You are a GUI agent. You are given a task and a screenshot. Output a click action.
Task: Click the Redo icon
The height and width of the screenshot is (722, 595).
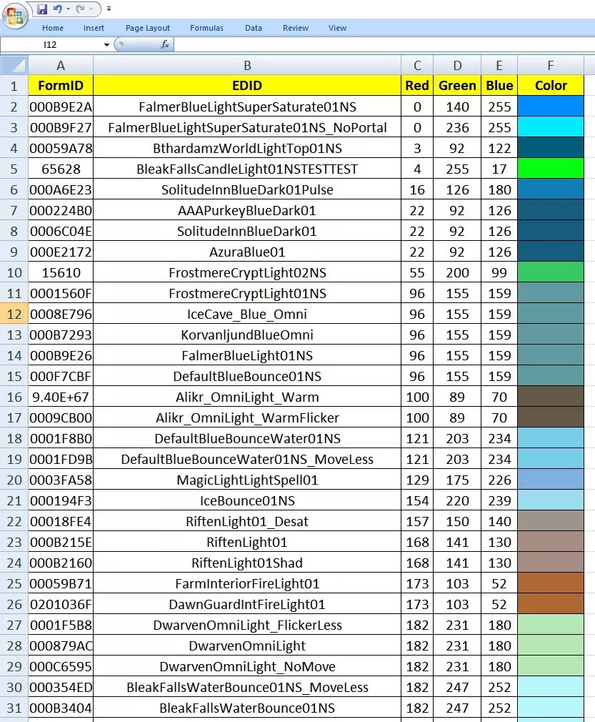click(x=81, y=9)
